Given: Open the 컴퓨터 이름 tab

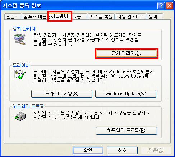Looking at the screenshot, I should 35,17.
